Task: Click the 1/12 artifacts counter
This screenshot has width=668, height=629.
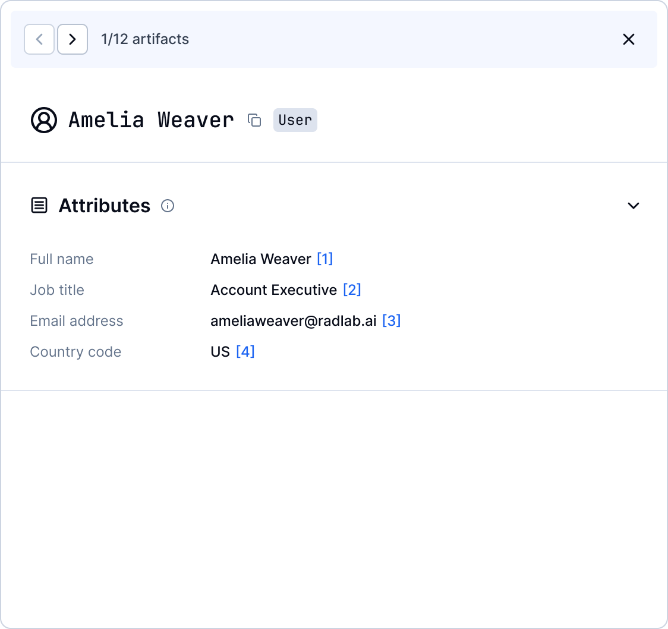Action: (x=145, y=39)
